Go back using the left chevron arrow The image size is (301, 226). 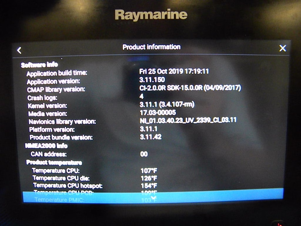click(x=19, y=50)
